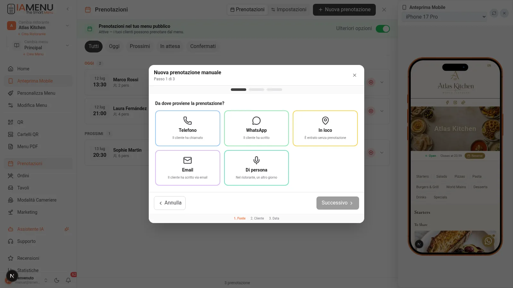Expand the Cambia ristorante selector
Viewport: 513px width, 288px height.
pyautogui.click(x=67, y=25)
